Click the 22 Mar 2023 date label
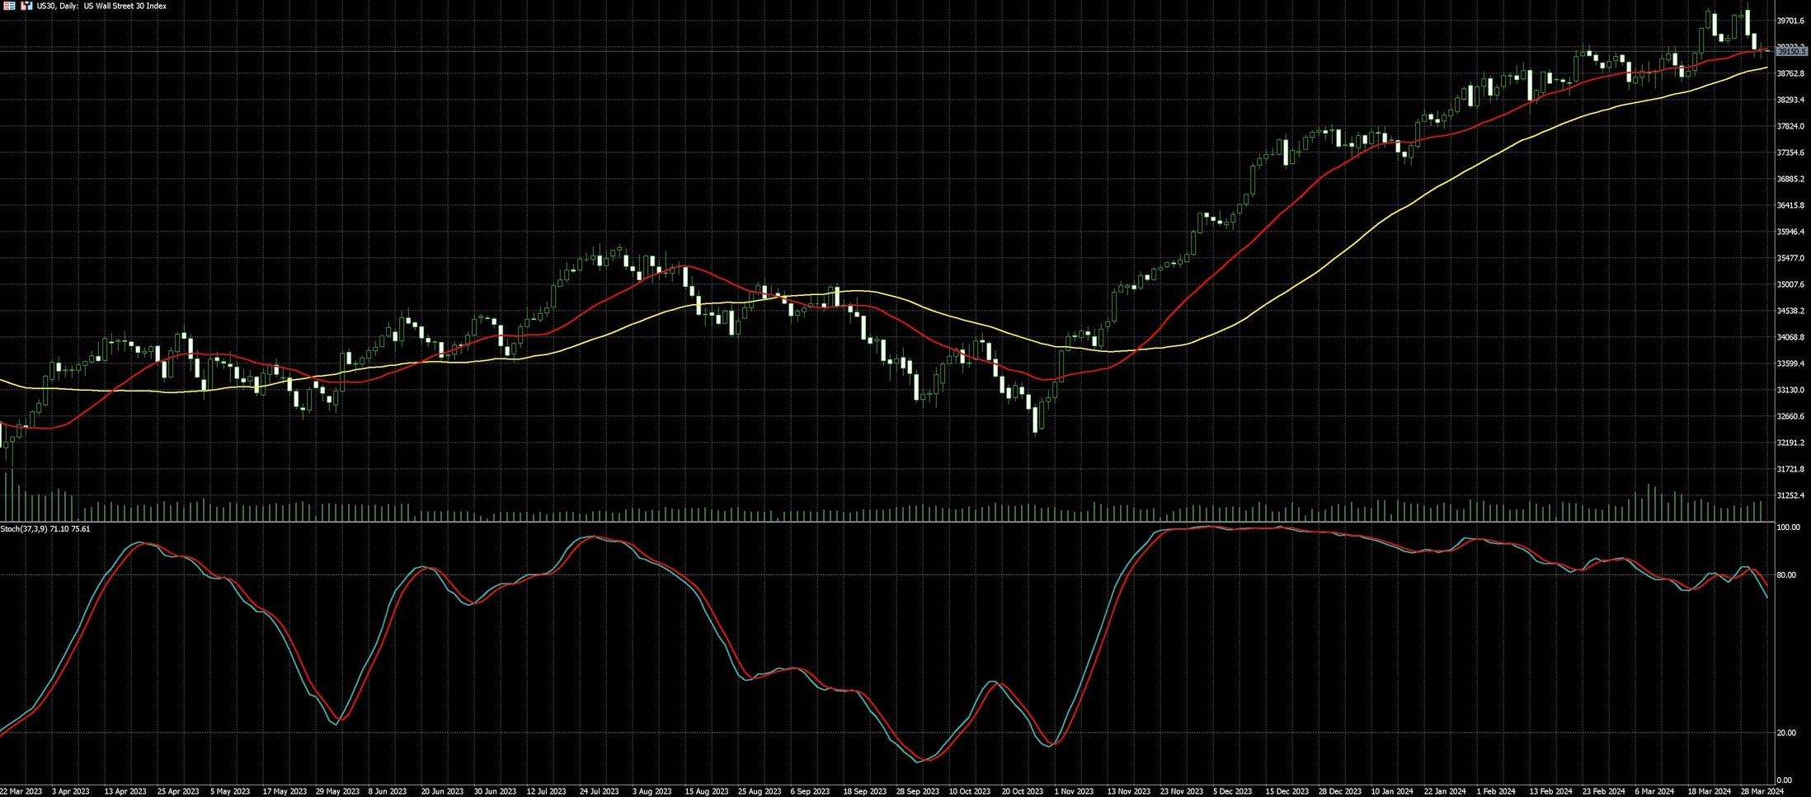Viewport: 1811px width, 797px height. (x=21, y=791)
